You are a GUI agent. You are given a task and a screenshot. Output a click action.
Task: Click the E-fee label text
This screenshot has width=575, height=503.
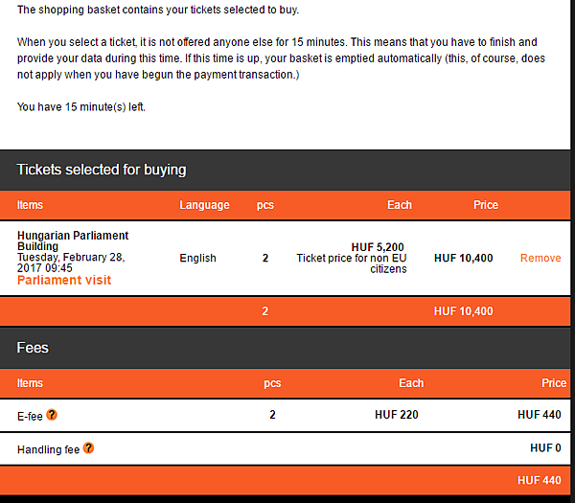tap(30, 416)
